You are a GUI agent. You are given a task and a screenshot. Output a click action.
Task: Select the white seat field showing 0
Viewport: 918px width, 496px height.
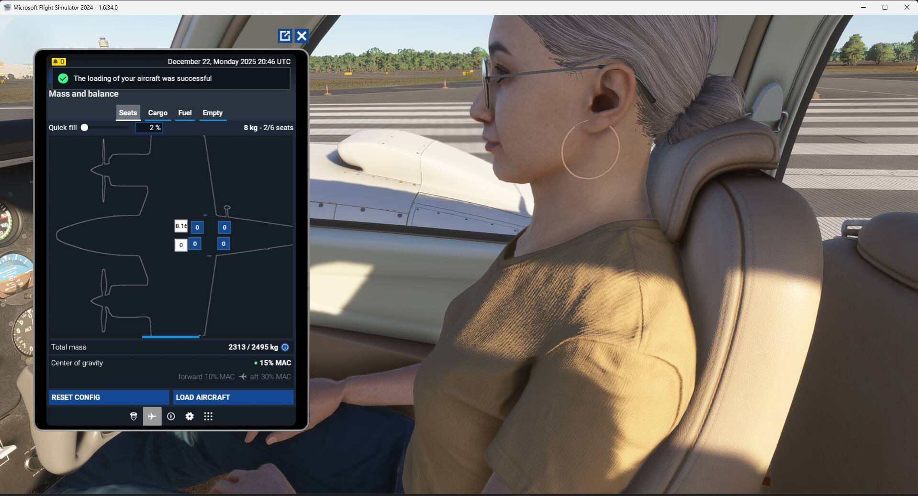tap(181, 245)
